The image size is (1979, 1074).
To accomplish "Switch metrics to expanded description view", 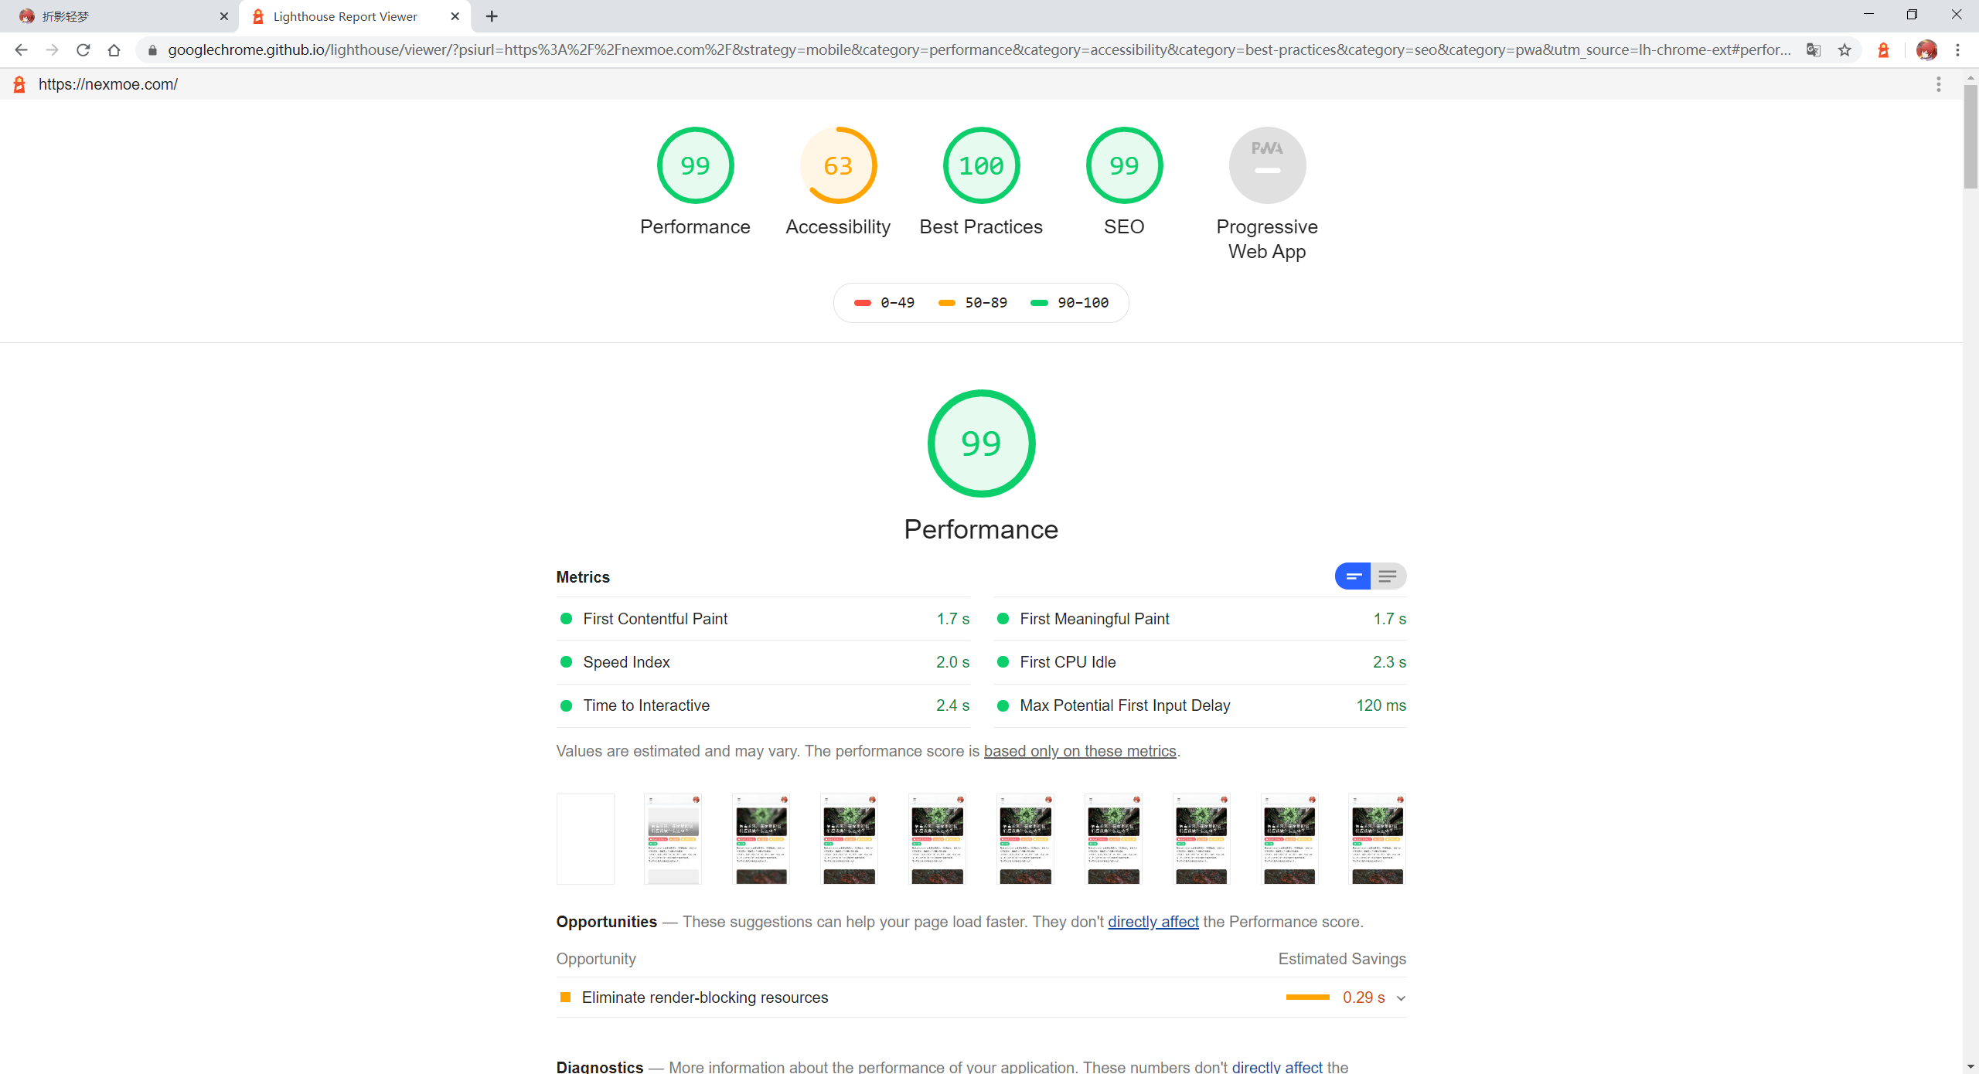I will 1388,576.
